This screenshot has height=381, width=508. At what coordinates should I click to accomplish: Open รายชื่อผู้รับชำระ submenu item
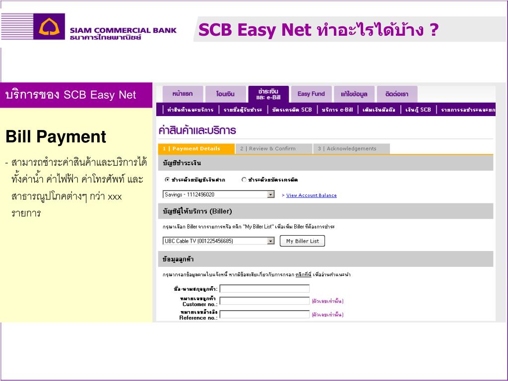click(243, 110)
